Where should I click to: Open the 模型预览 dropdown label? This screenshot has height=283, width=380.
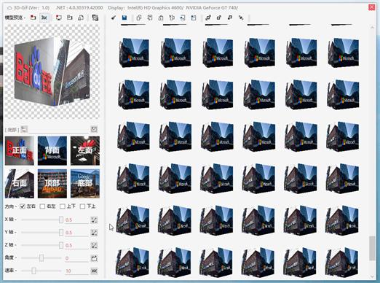point(15,18)
